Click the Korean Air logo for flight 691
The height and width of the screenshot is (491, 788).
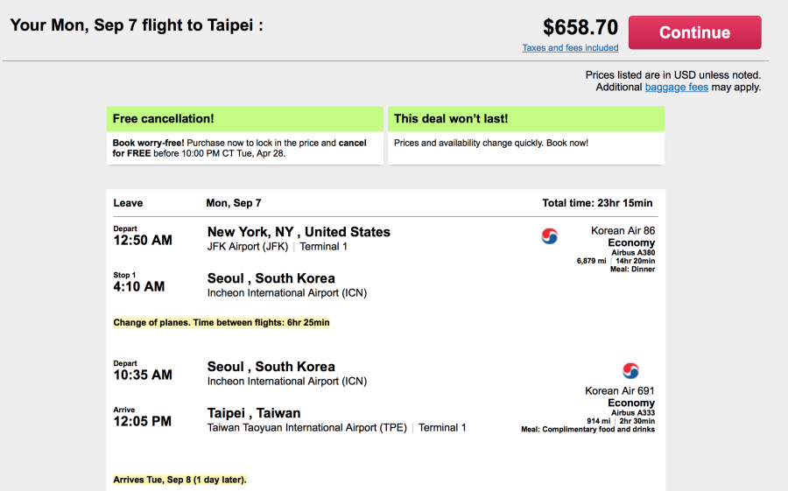(630, 370)
